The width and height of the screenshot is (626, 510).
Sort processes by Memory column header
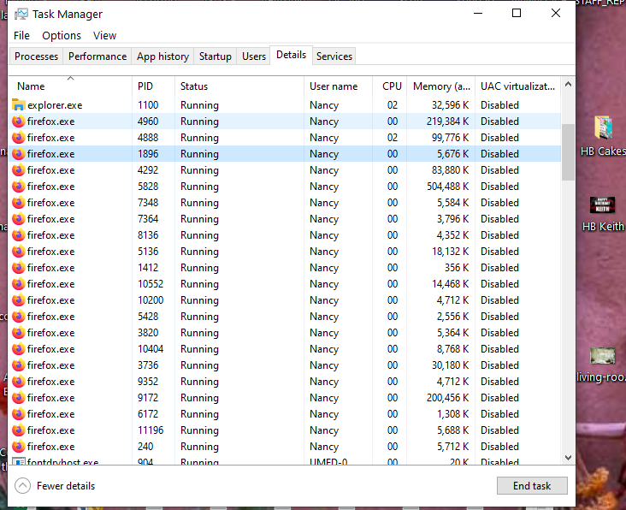pyautogui.click(x=440, y=86)
